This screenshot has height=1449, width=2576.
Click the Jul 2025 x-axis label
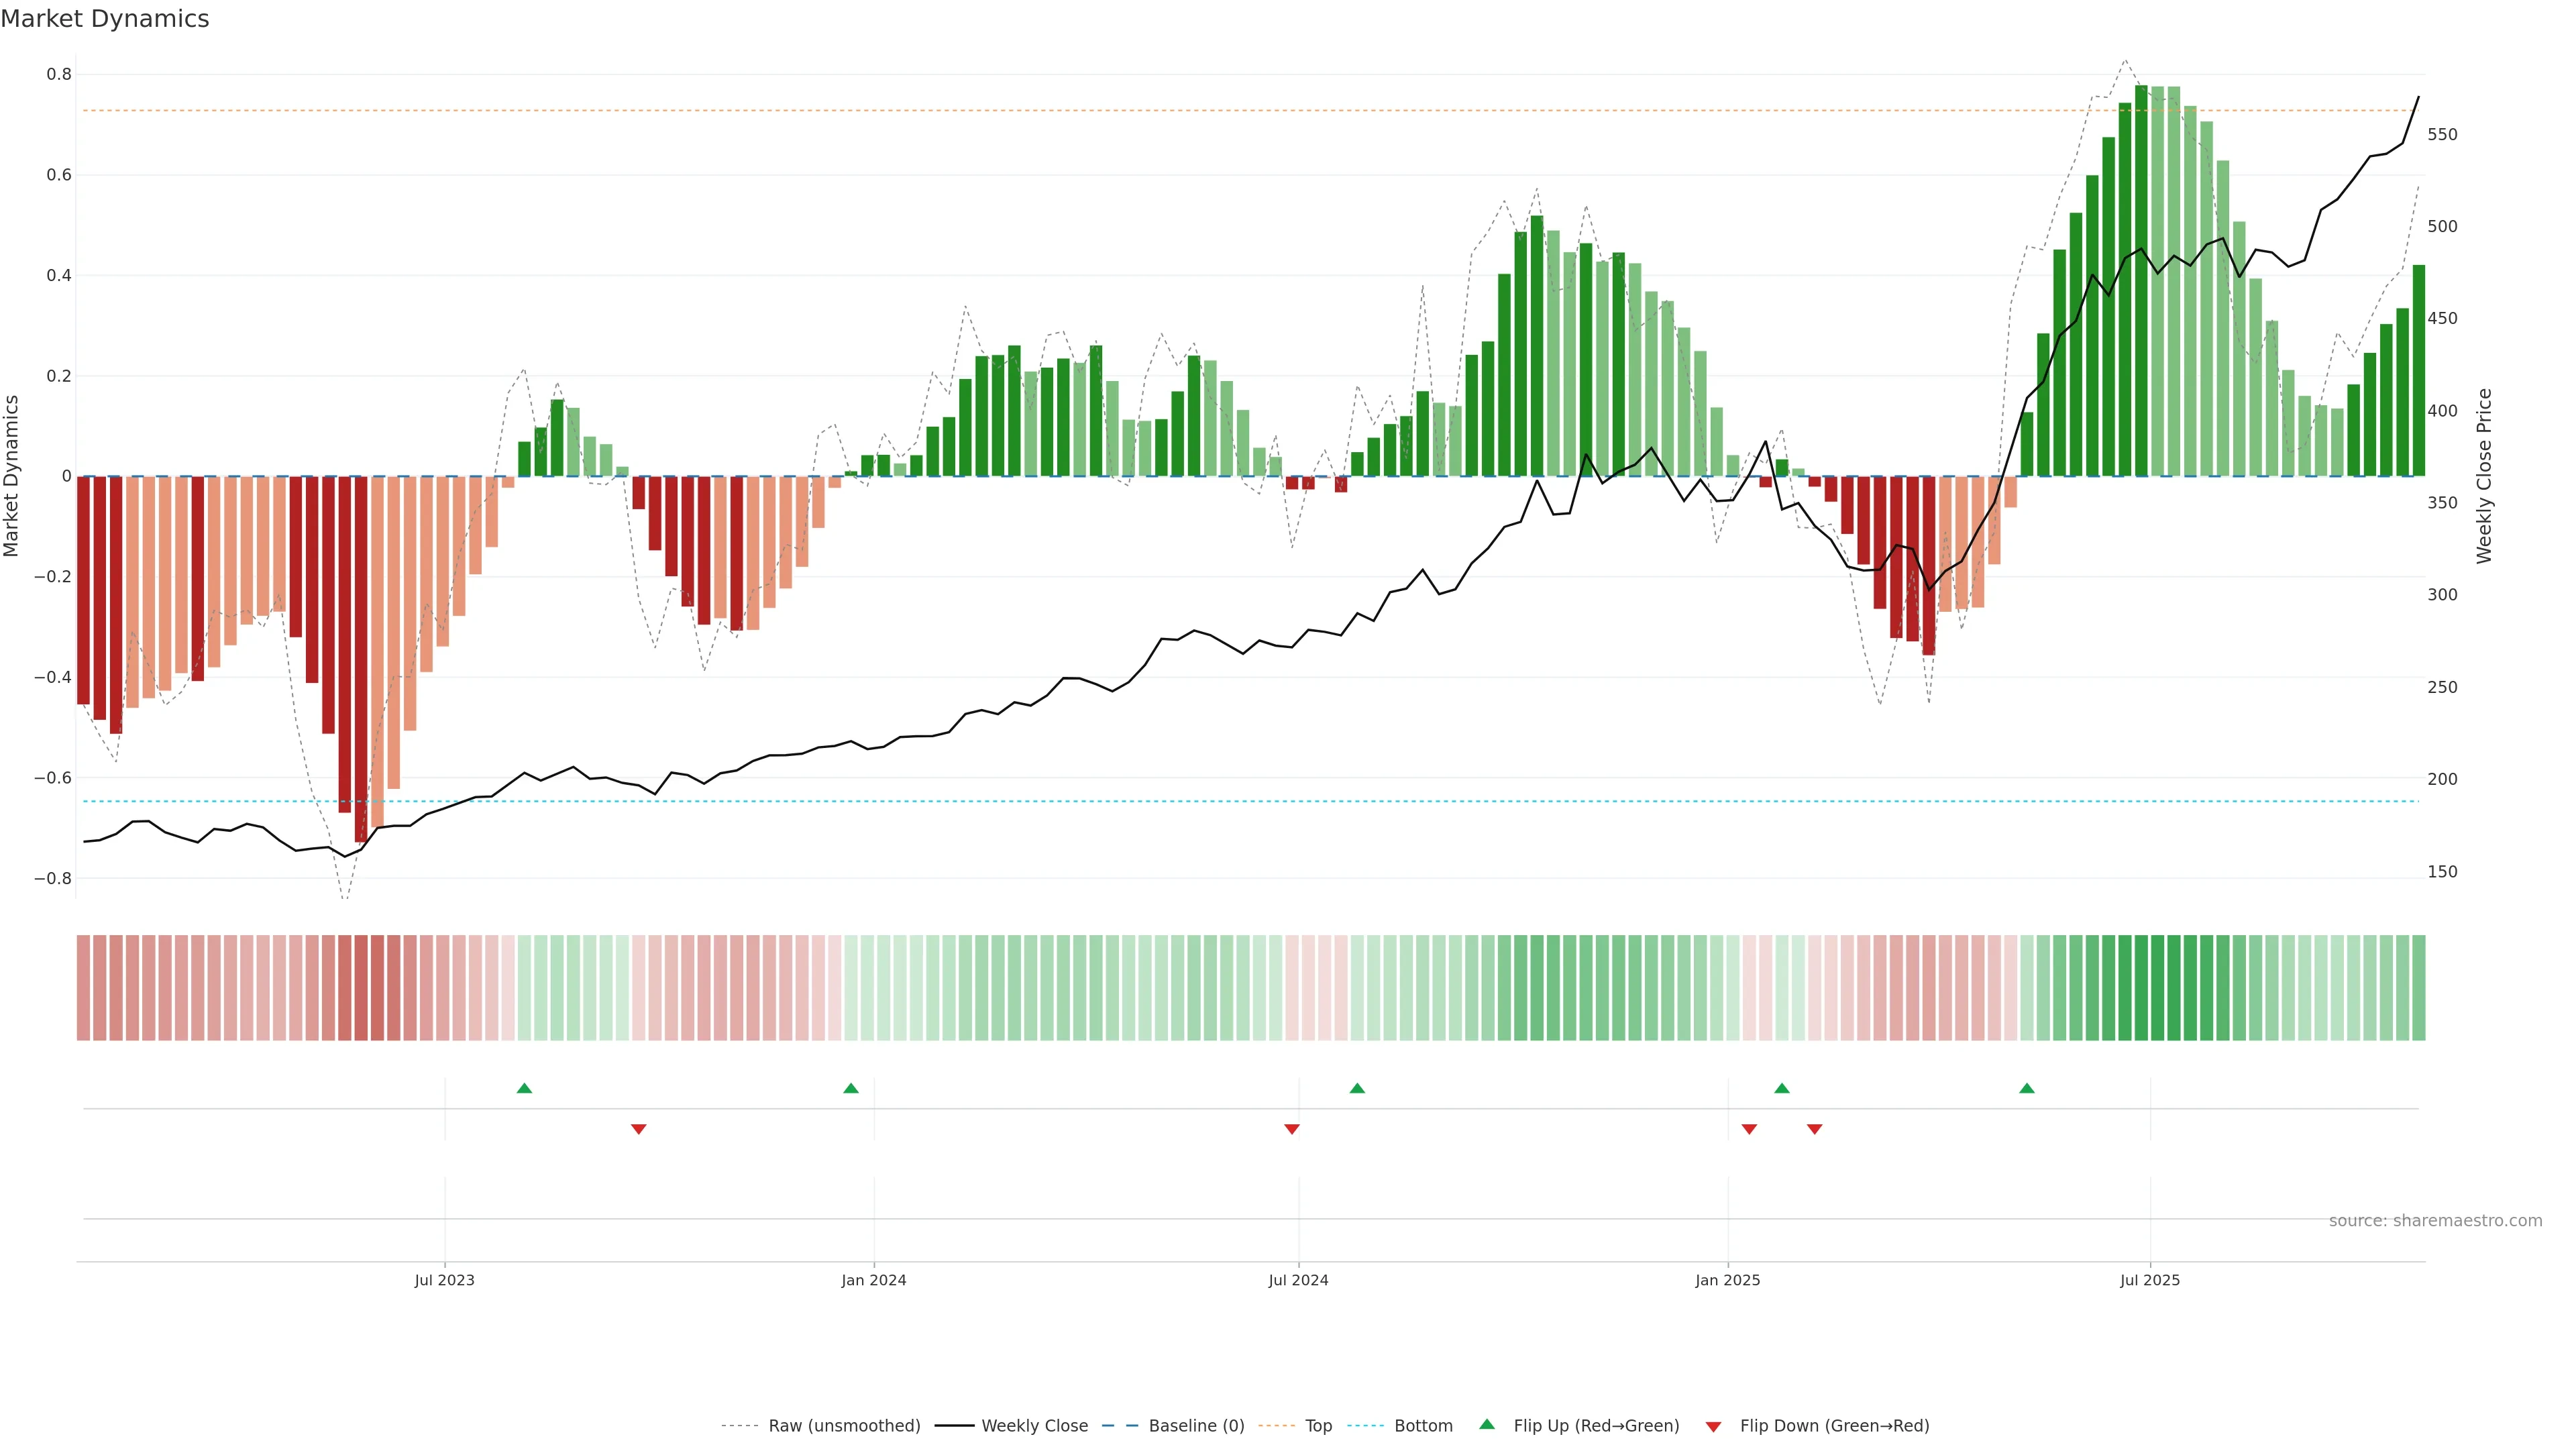tap(2150, 1280)
